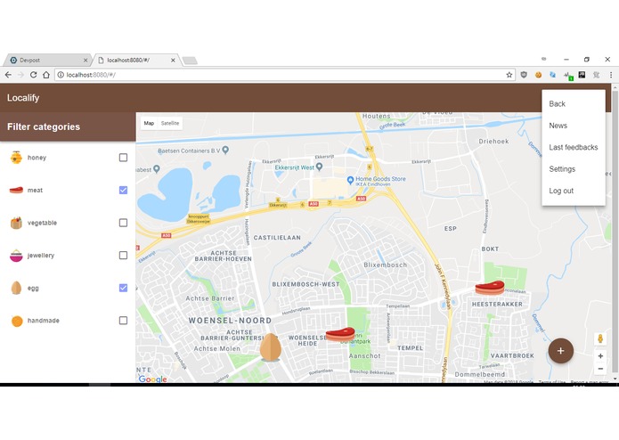This screenshot has width=619, height=440.
Task: Click the egg icon in the filter list
Action: click(x=16, y=288)
